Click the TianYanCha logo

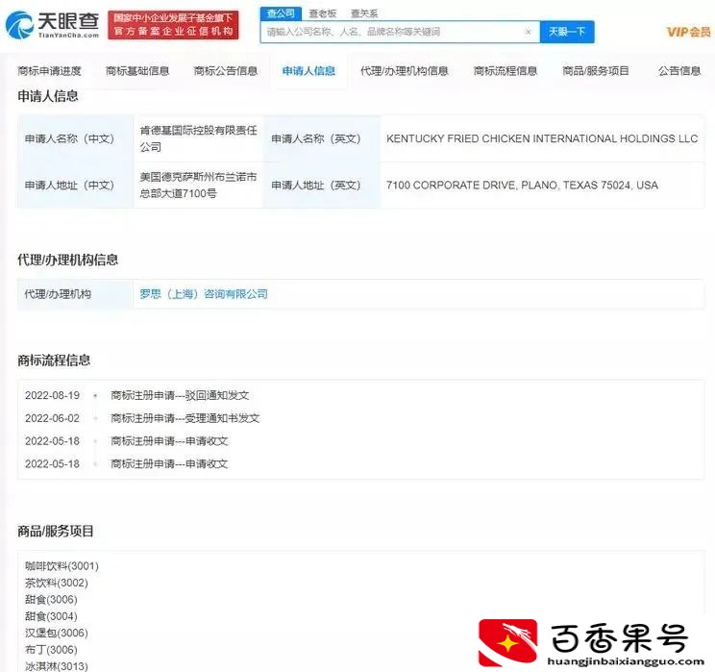pos(52,24)
